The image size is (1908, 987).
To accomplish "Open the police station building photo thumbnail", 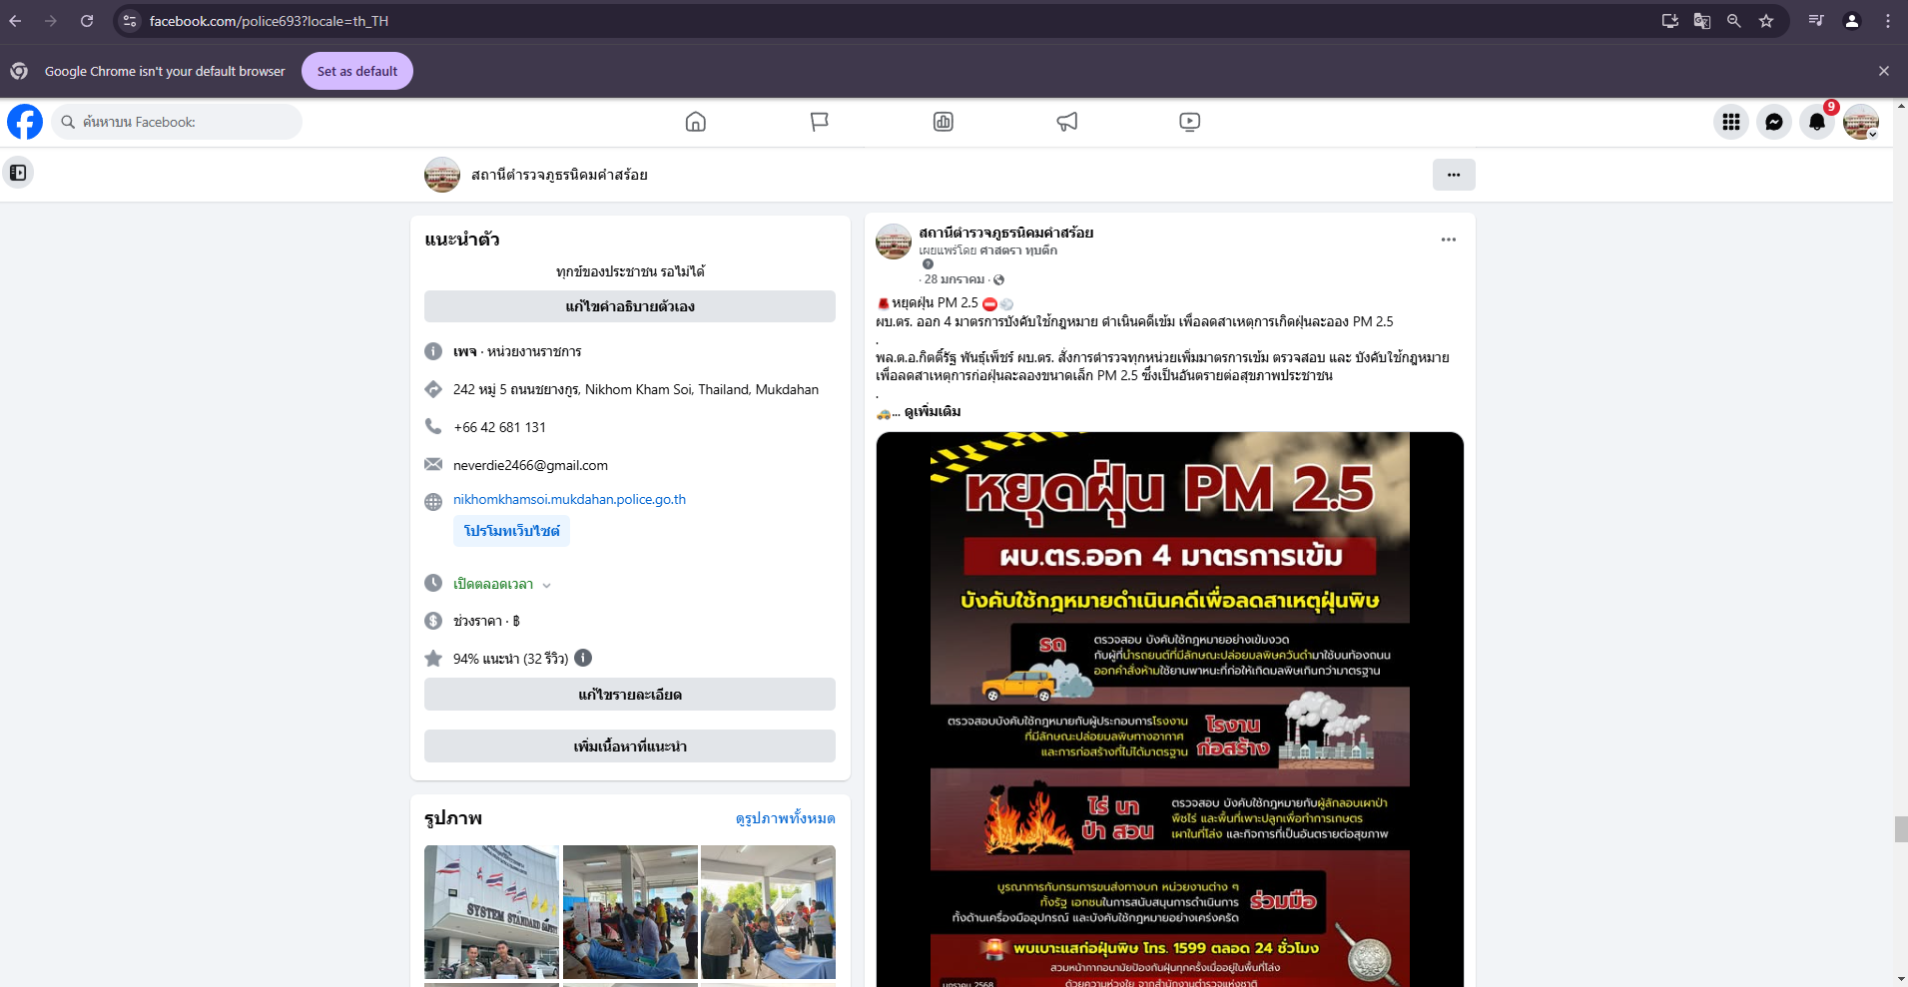I will click(491, 911).
